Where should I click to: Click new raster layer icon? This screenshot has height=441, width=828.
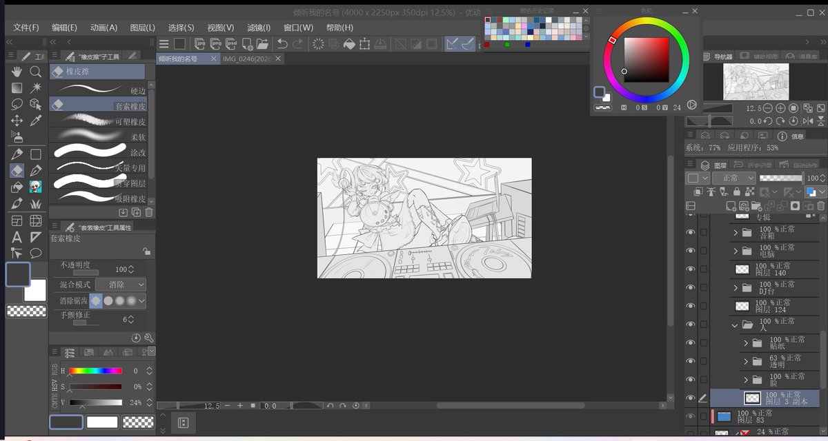731,206
